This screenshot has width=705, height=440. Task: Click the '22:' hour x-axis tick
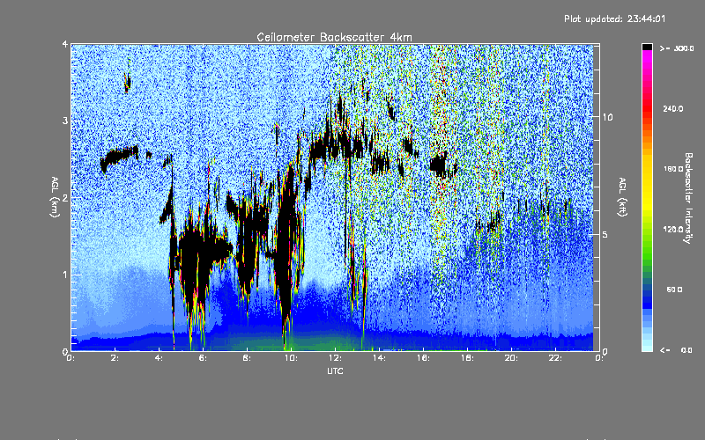pos(555,358)
